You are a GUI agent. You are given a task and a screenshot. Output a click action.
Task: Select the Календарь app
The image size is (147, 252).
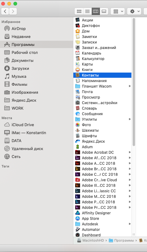pyautogui.click(x=102, y=53)
